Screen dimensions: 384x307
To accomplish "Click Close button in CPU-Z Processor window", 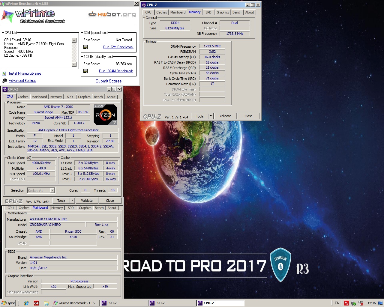I will (x=110, y=201).
